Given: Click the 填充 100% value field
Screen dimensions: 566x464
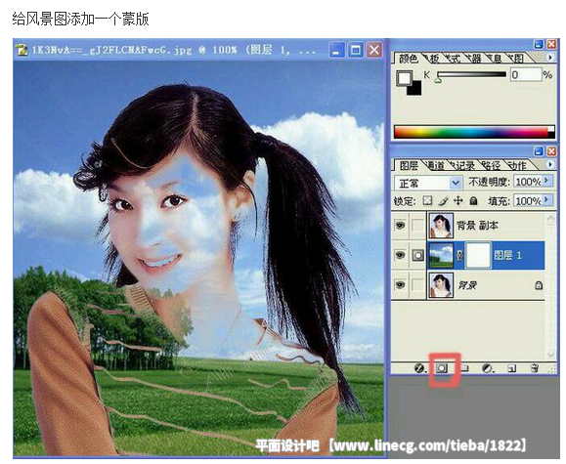Looking at the screenshot, I should (529, 200).
